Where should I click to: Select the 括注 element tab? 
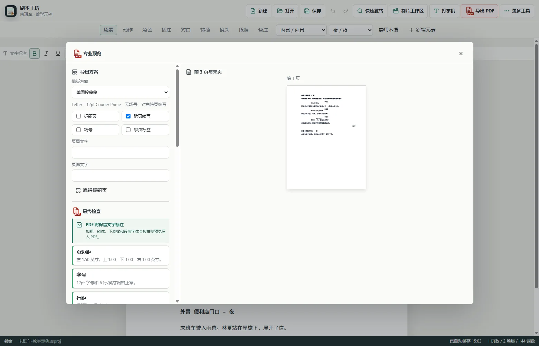tap(166, 30)
